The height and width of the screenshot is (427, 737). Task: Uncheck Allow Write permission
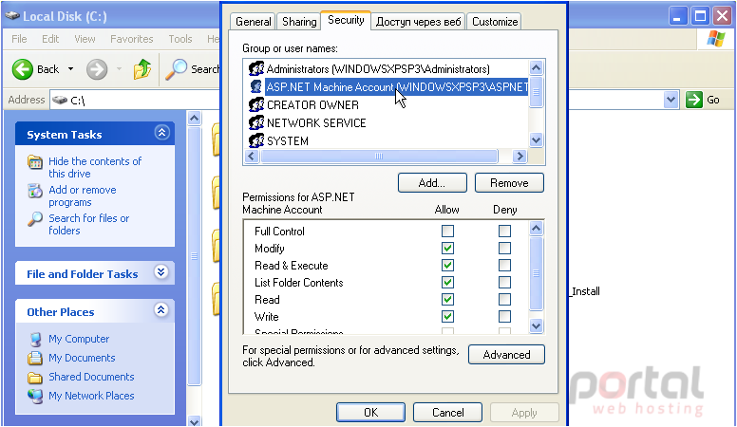click(x=447, y=316)
